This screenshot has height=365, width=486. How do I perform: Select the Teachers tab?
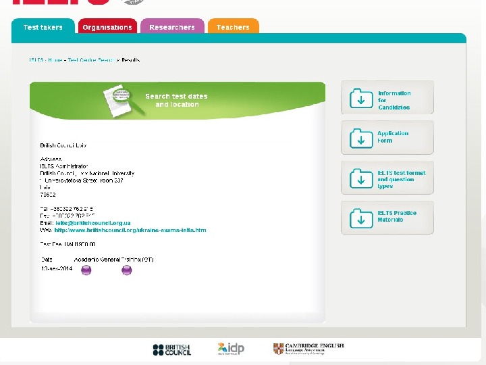(x=233, y=26)
